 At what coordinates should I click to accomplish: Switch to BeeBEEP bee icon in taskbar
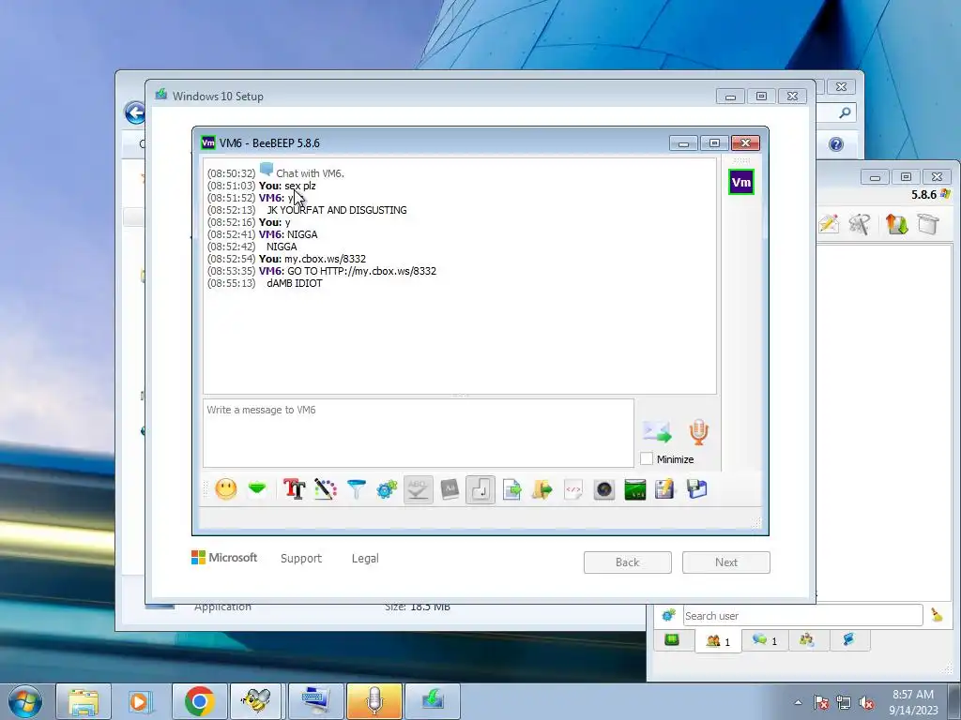coord(256,701)
